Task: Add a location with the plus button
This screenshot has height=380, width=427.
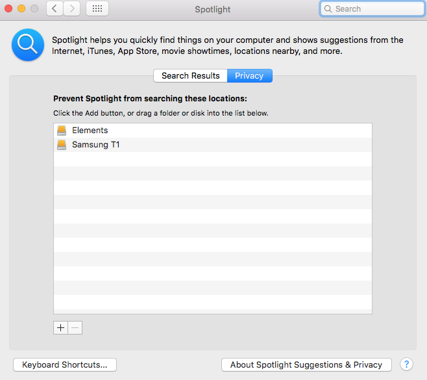Action: tap(61, 327)
